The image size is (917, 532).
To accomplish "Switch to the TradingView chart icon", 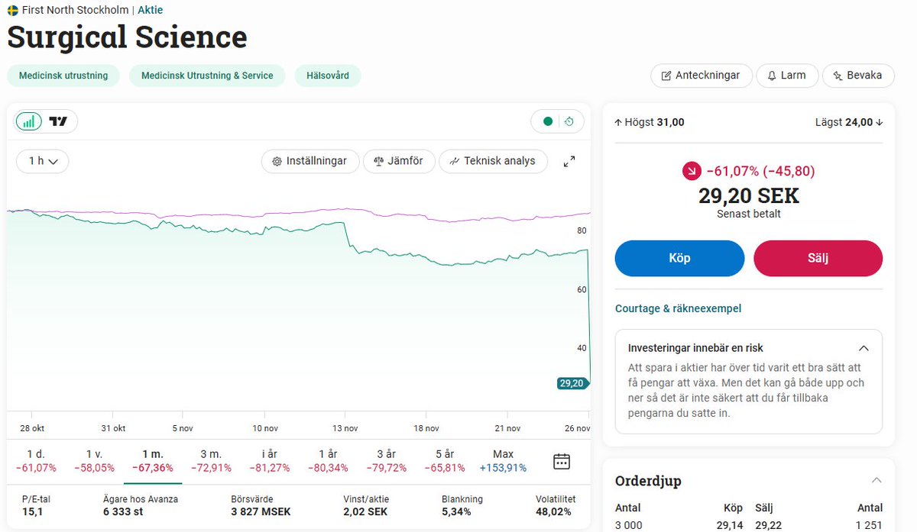I will [58, 121].
